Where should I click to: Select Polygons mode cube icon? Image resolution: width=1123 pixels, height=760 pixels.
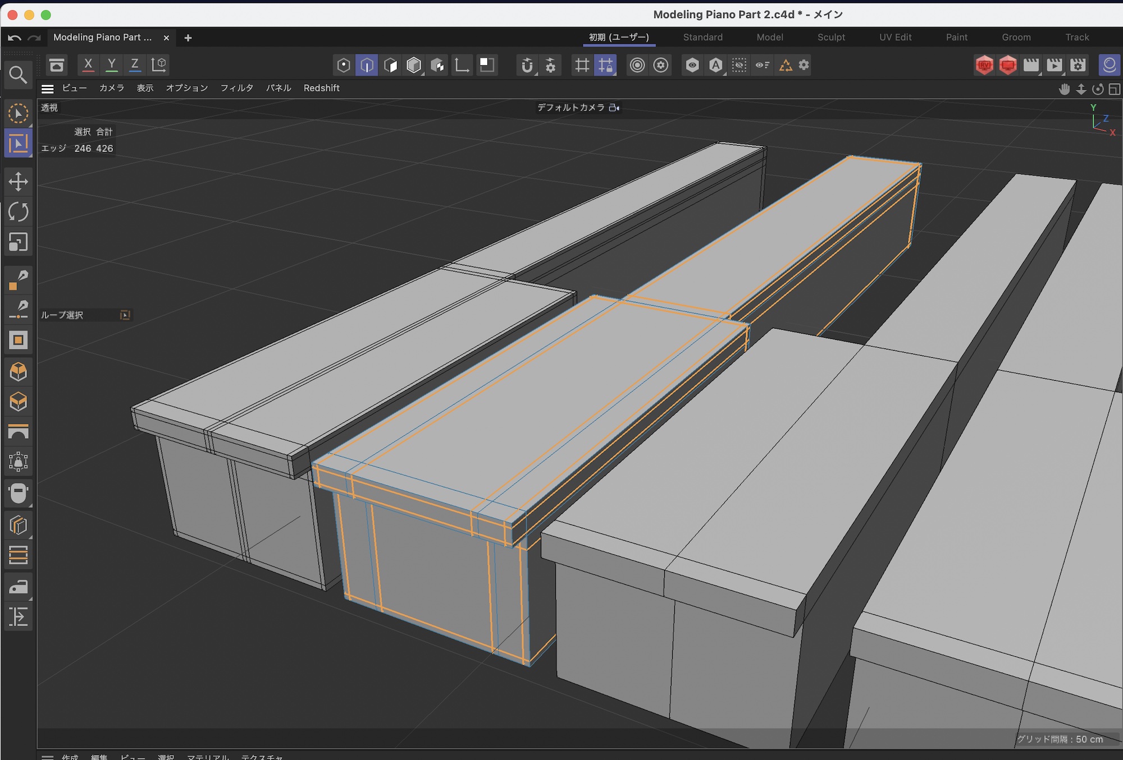(x=390, y=65)
